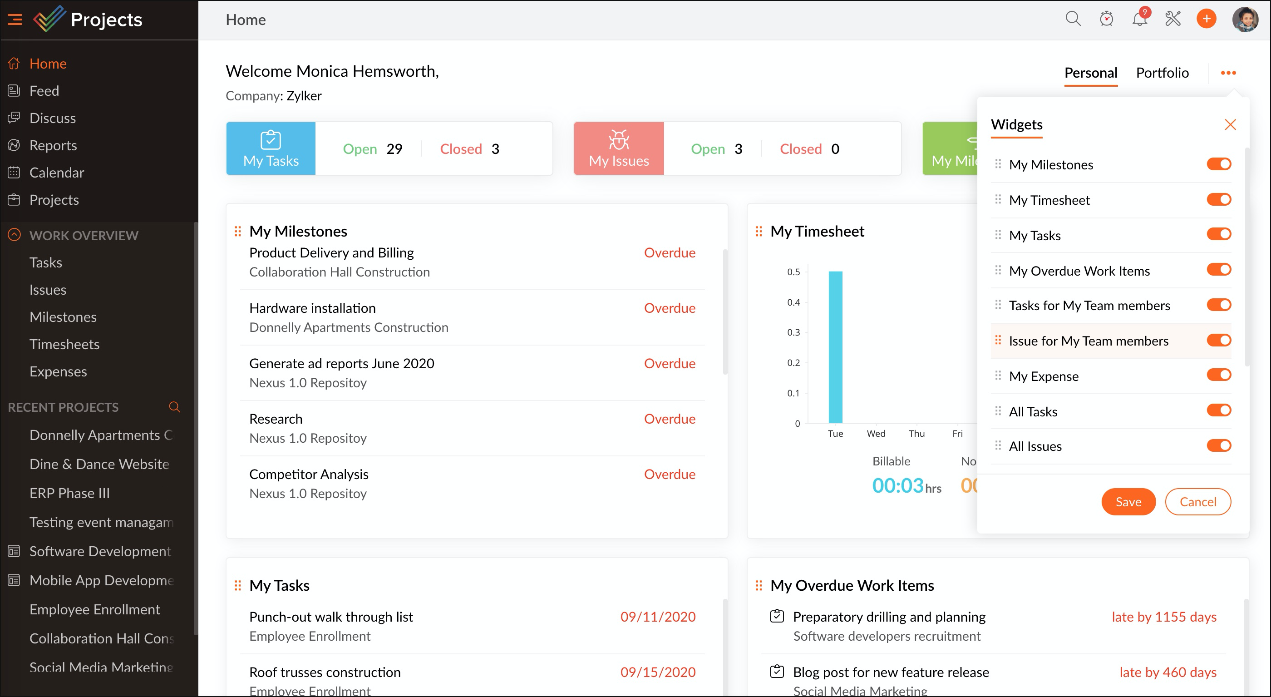Click the search magnifier icon in header

(x=1073, y=19)
